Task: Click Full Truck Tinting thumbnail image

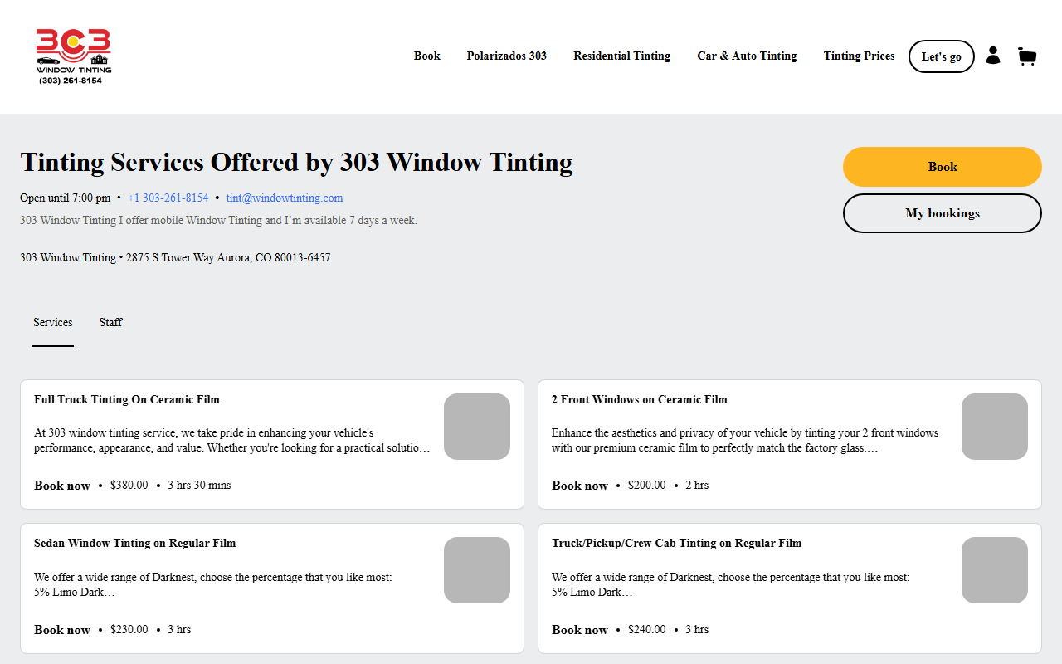Action: [x=477, y=427]
